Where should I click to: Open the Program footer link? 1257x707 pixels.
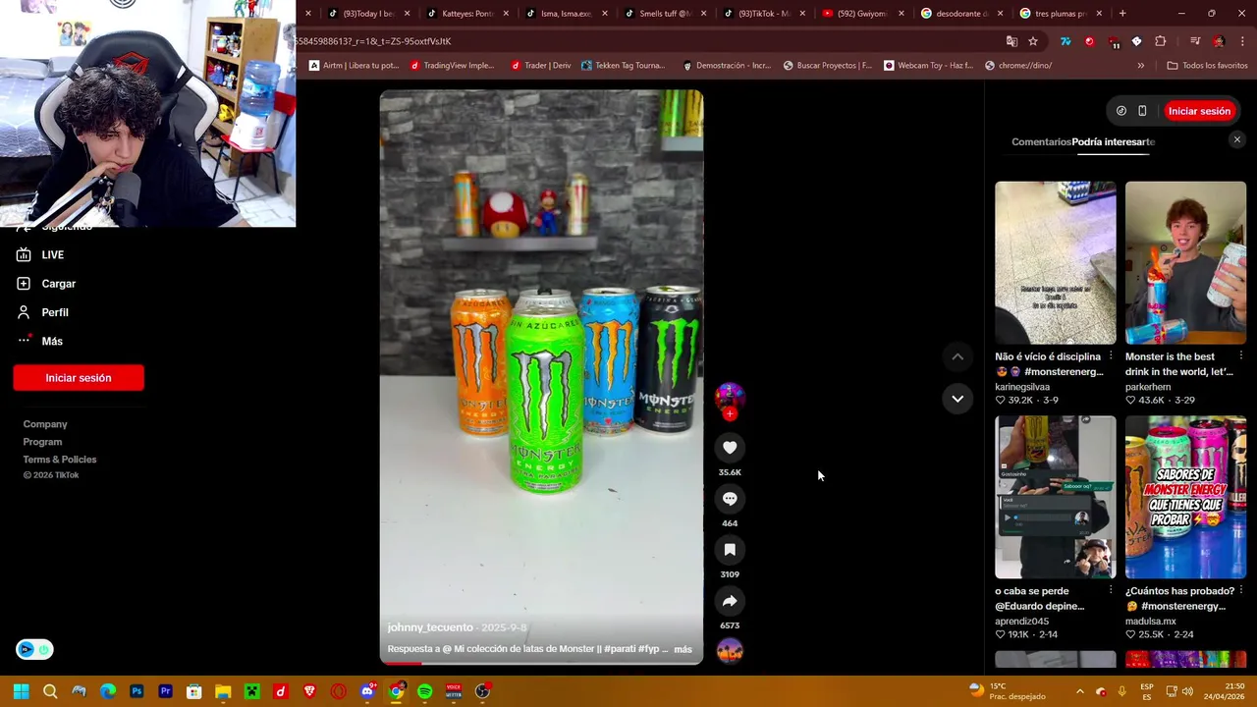tap(42, 442)
